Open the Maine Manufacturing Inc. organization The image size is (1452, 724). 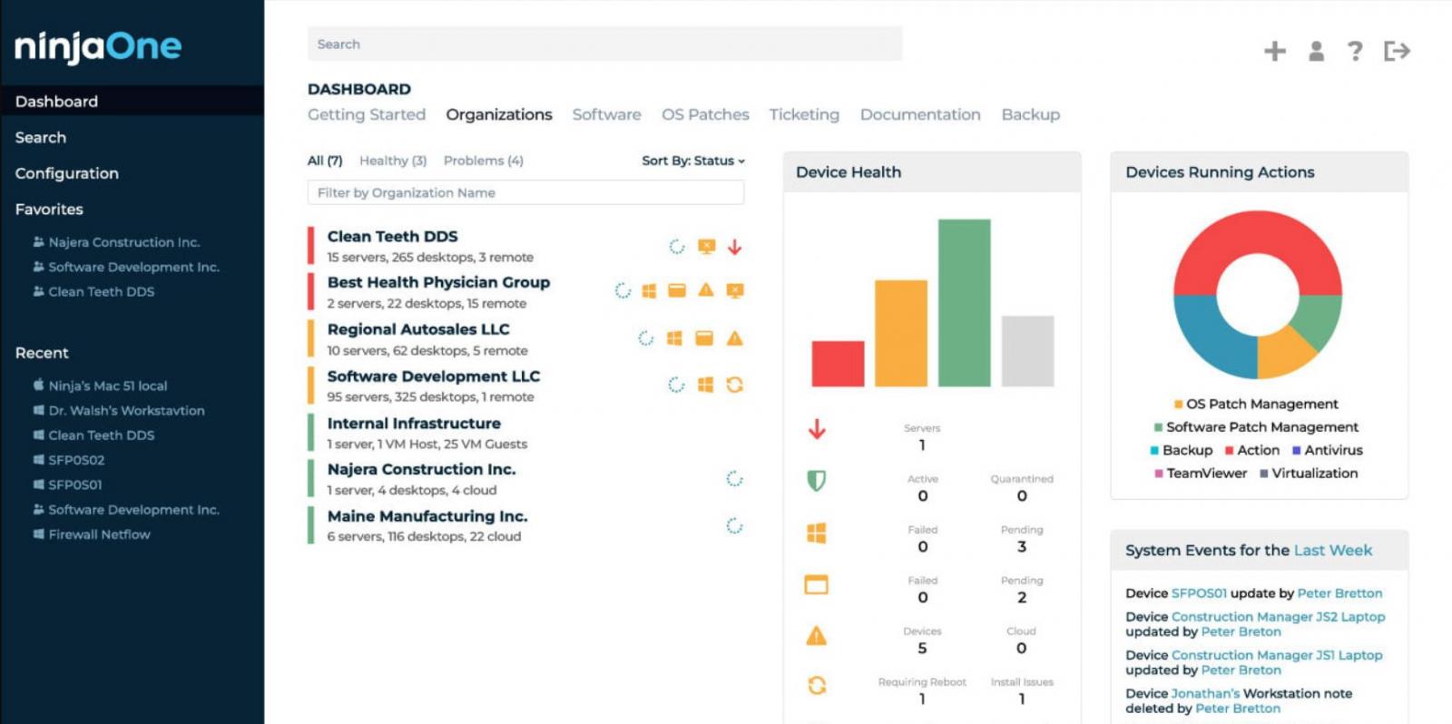pyautogui.click(x=427, y=516)
